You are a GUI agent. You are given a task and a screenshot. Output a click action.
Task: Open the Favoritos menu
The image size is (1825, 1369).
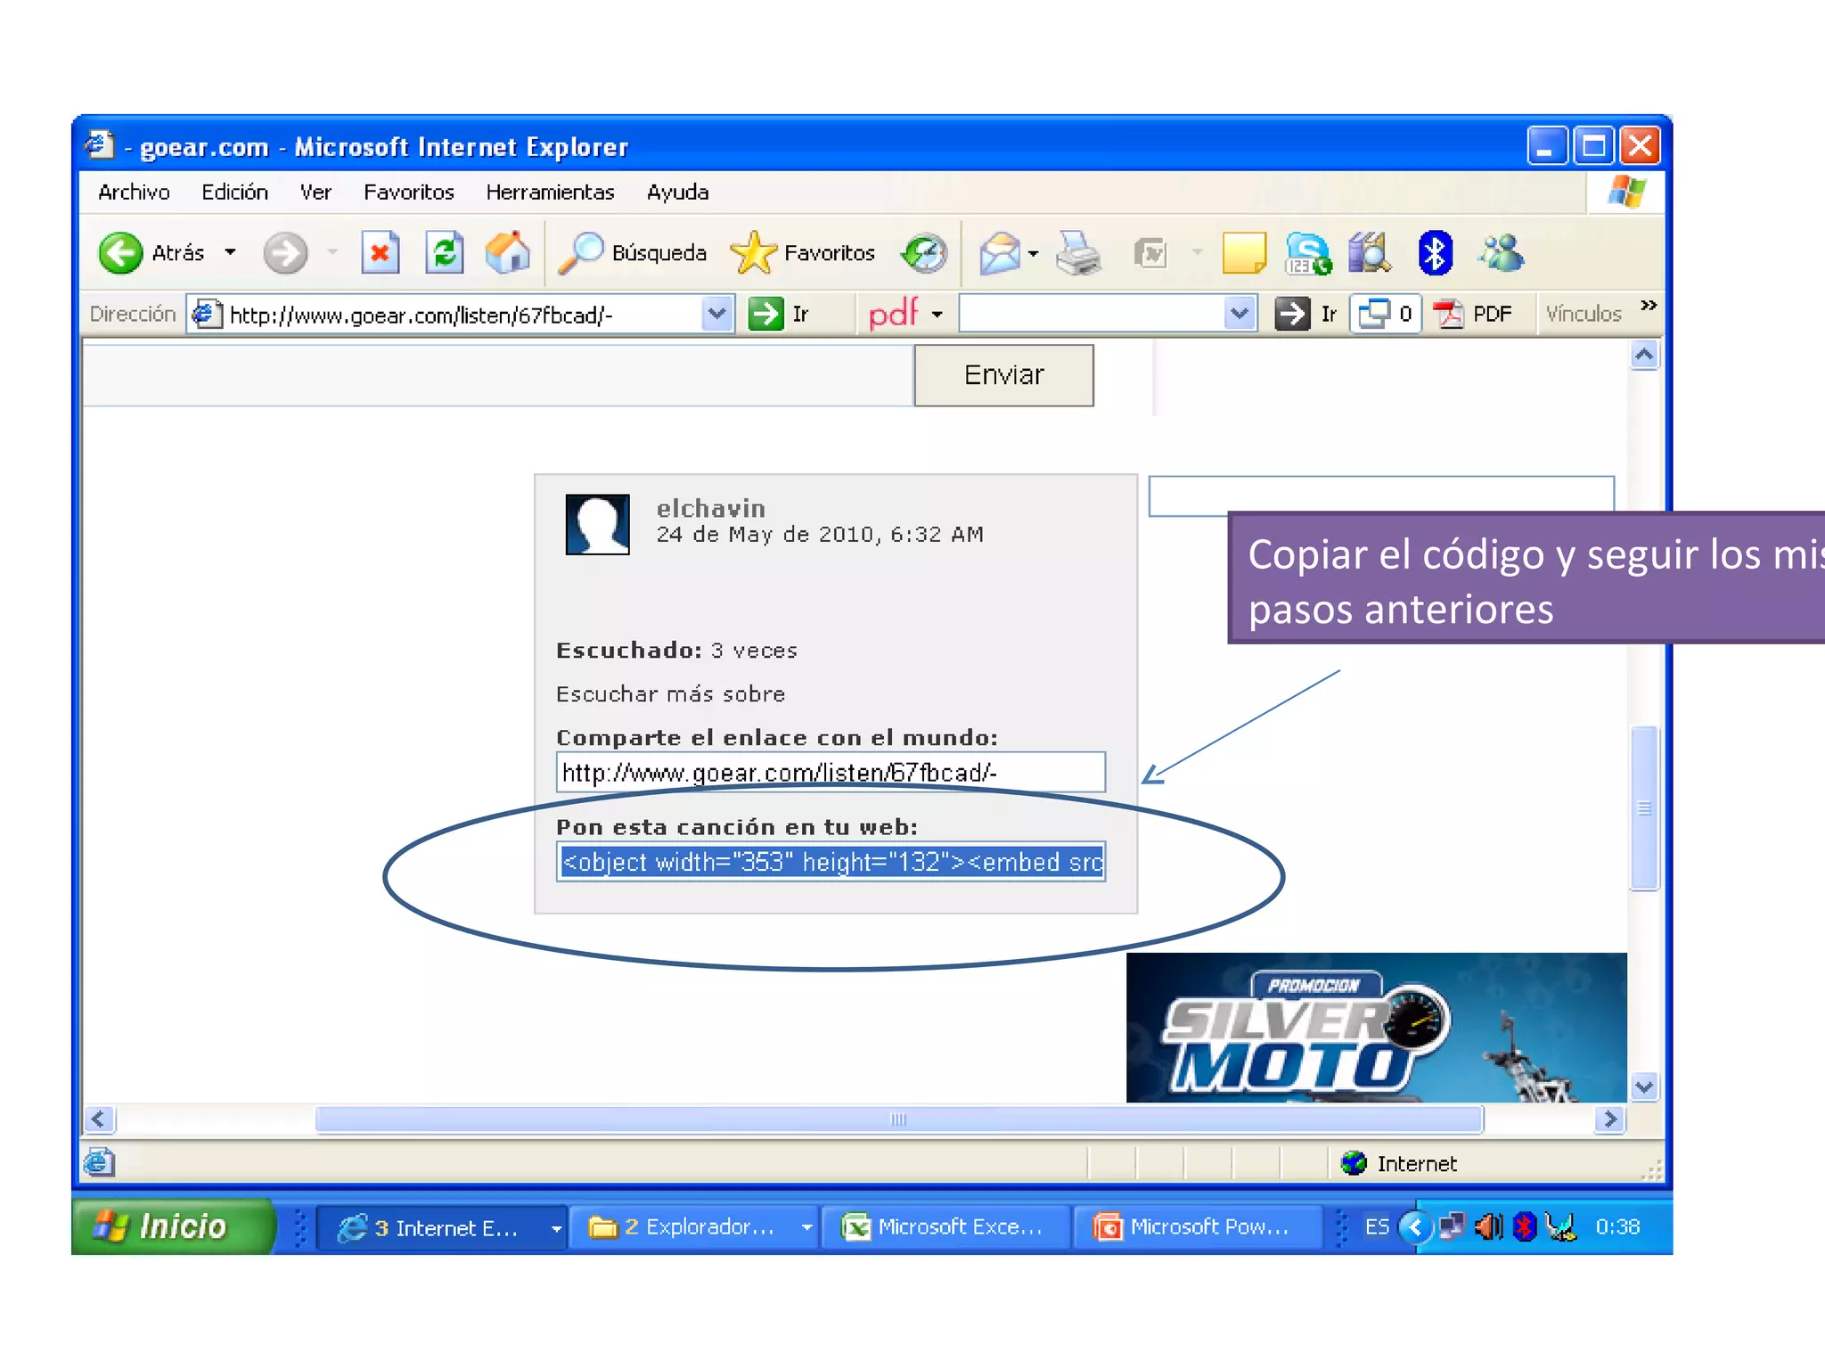pyautogui.click(x=408, y=192)
